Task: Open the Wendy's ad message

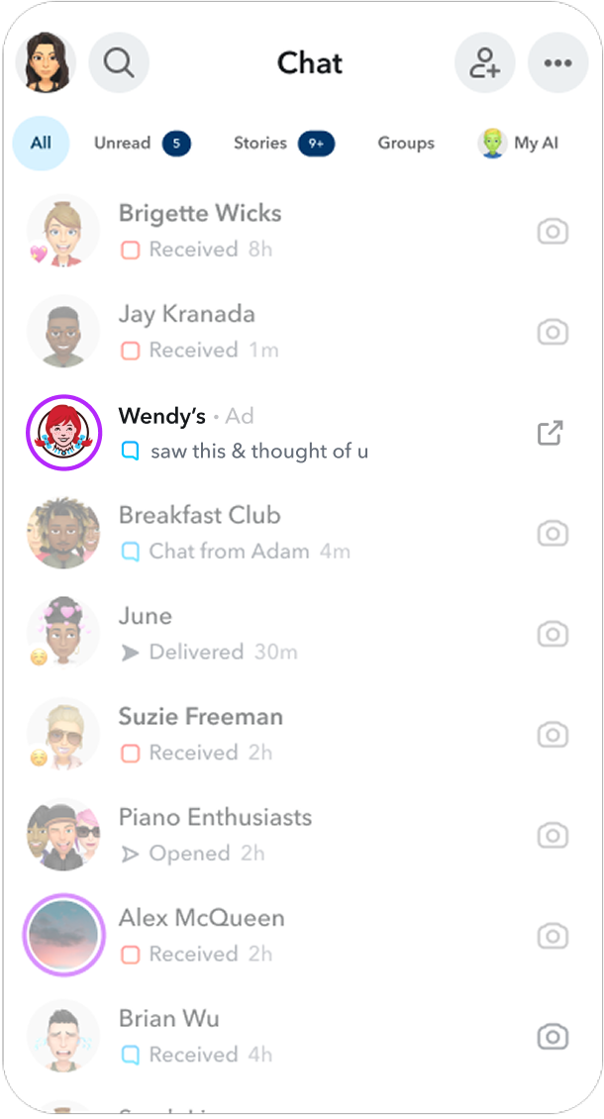Action: pyautogui.click(x=302, y=433)
